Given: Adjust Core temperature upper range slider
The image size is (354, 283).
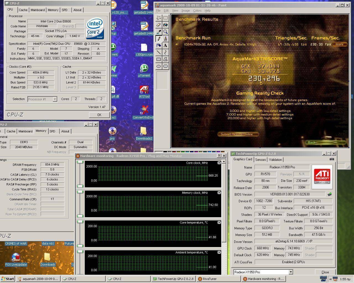Looking at the screenshot, I should click(x=80, y=222).
